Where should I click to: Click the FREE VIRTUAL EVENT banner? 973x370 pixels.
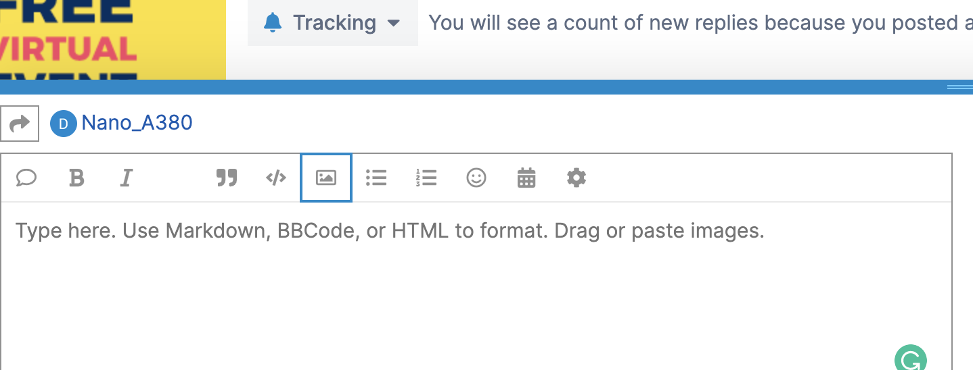[x=112, y=39]
